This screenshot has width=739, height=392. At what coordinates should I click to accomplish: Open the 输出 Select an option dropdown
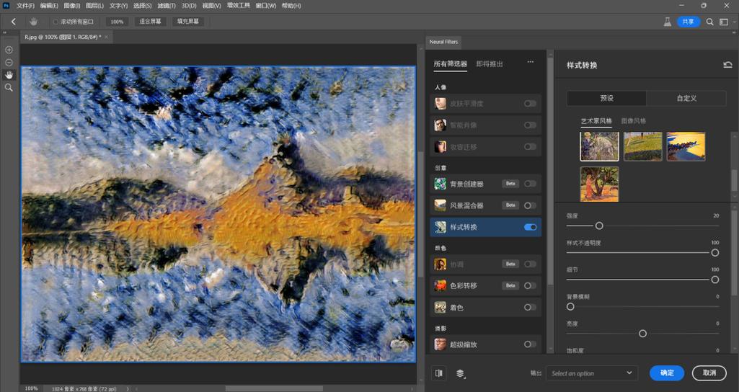(591, 373)
